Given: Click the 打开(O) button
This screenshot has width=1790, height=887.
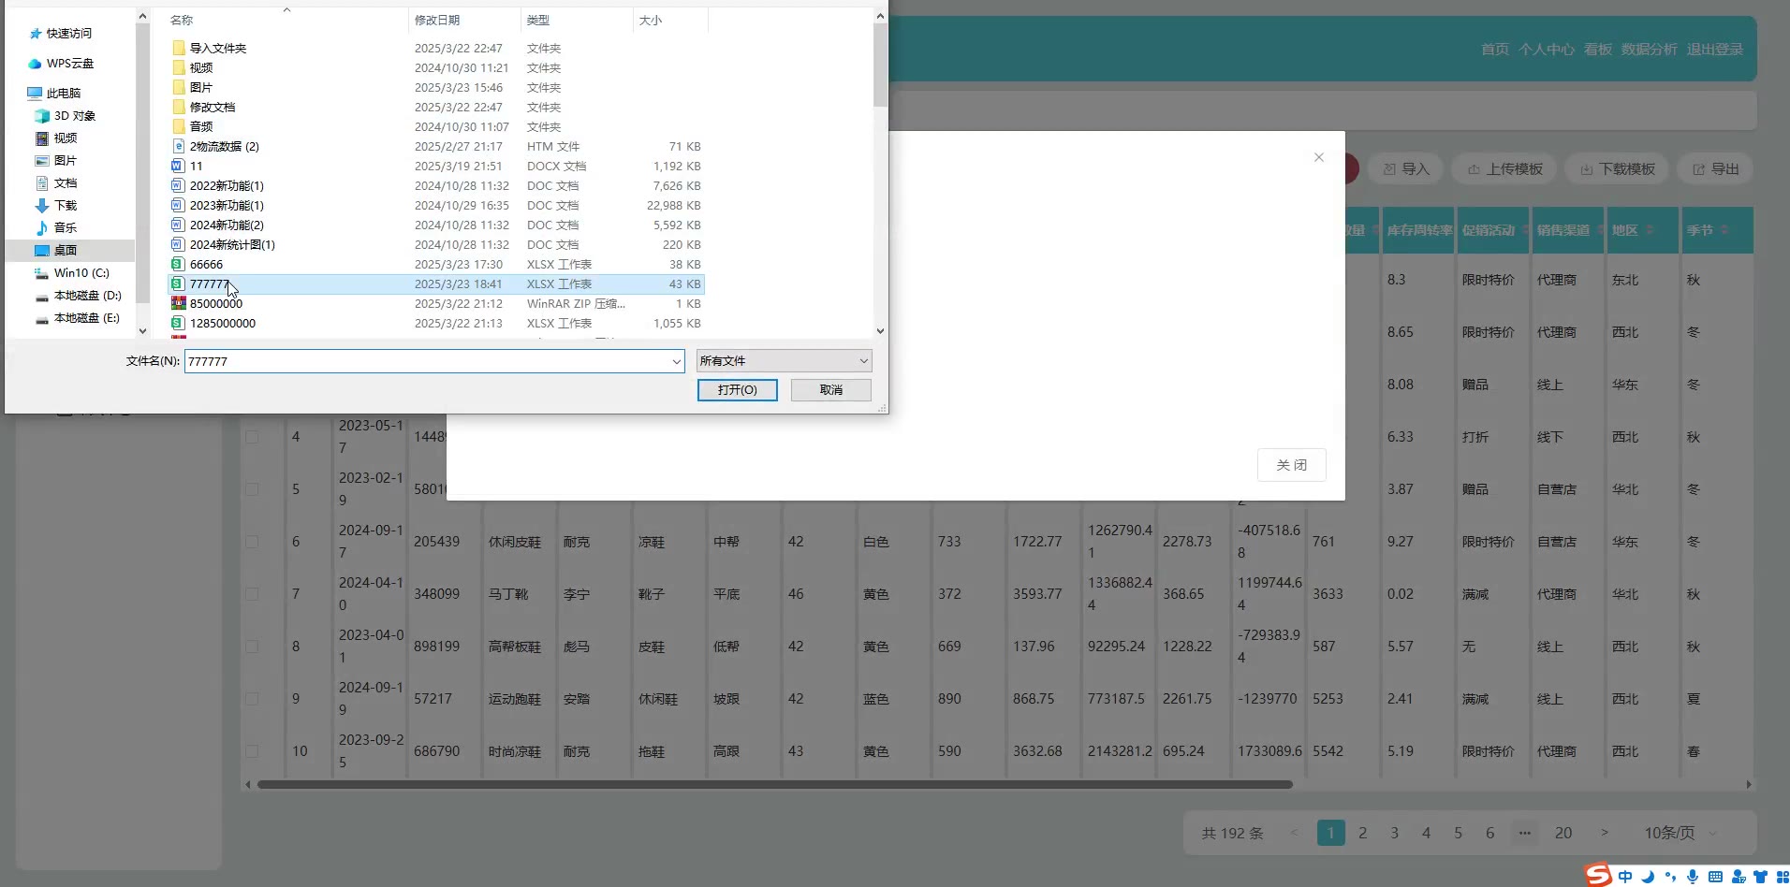Looking at the screenshot, I should pos(737,390).
